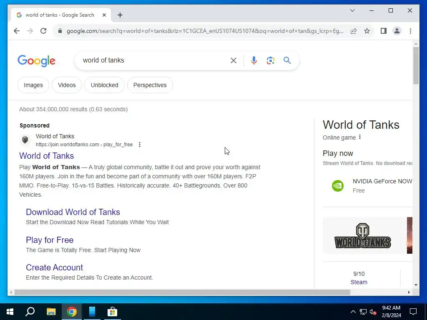Open the tab search chevron in title bar
Viewport: 427px width, 320px height.
coord(352,10)
